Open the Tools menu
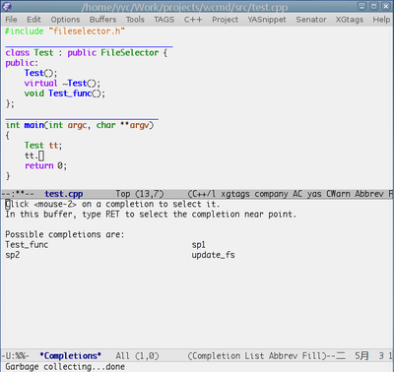Image resolution: width=394 pixels, height=372 pixels. pos(135,20)
